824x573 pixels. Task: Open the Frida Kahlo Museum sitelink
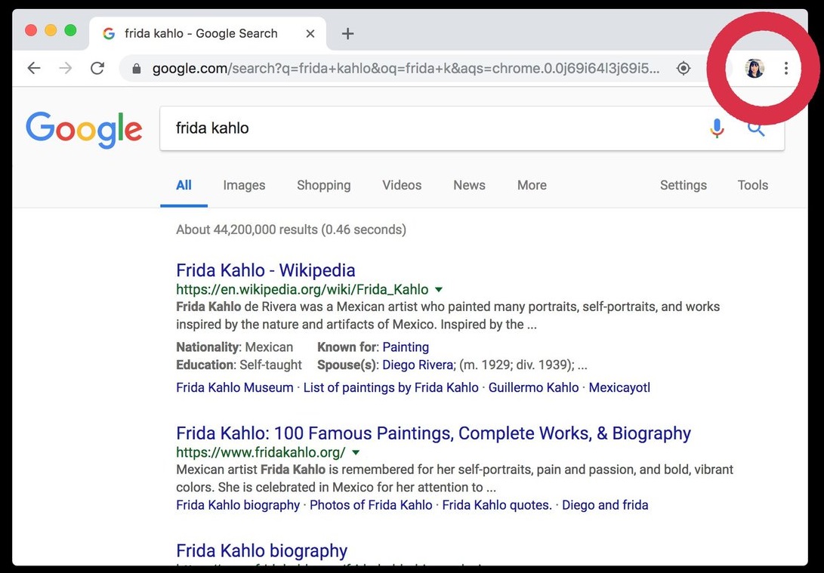pyautogui.click(x=234, y=387)
